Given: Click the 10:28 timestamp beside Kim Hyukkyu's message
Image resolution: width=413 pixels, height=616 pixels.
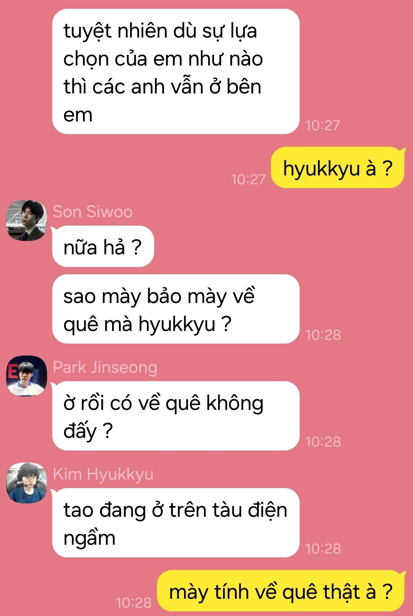Looking at the screenshot, I should (x=323, y=549).
